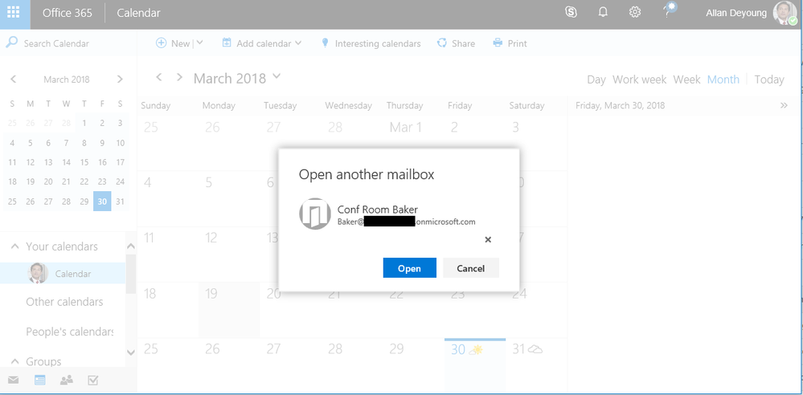Open the notifications bell
803x395 pixels.
[x=603, y=13]
